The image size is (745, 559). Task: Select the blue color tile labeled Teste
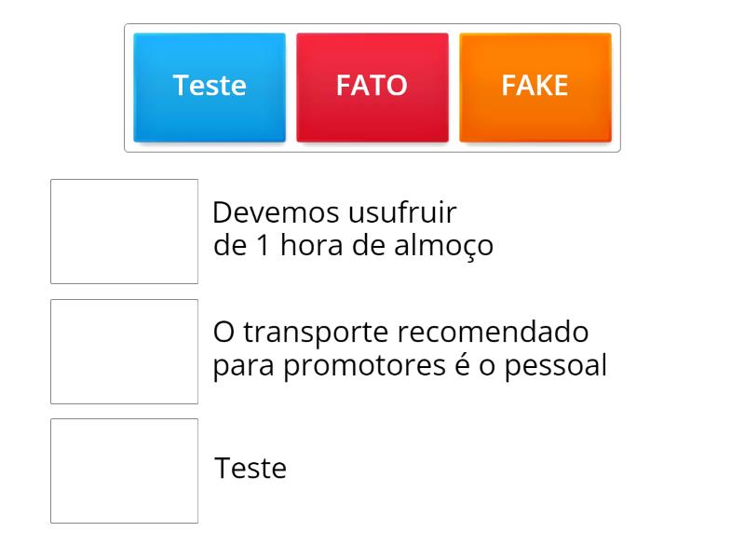[x=209, y=86]
